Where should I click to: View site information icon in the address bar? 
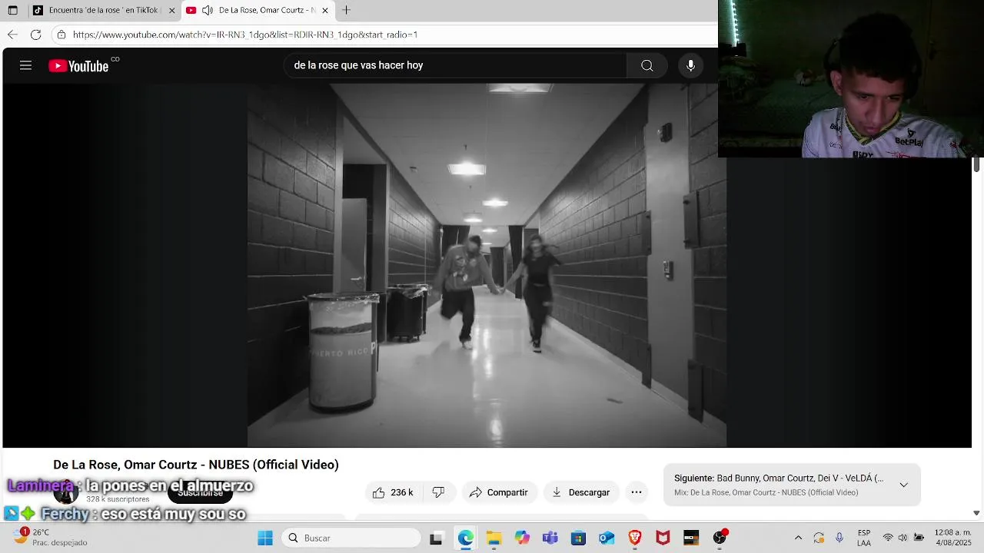(x=61, y=35)
